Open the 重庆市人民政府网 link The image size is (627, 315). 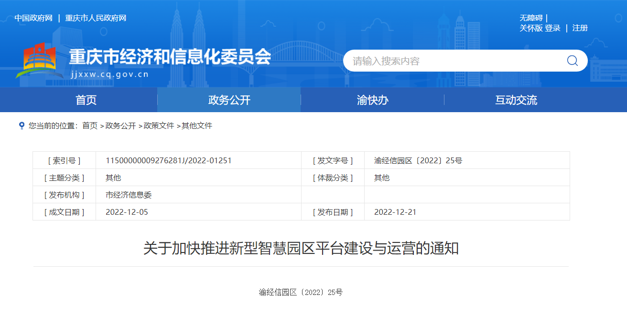point(96,18)
